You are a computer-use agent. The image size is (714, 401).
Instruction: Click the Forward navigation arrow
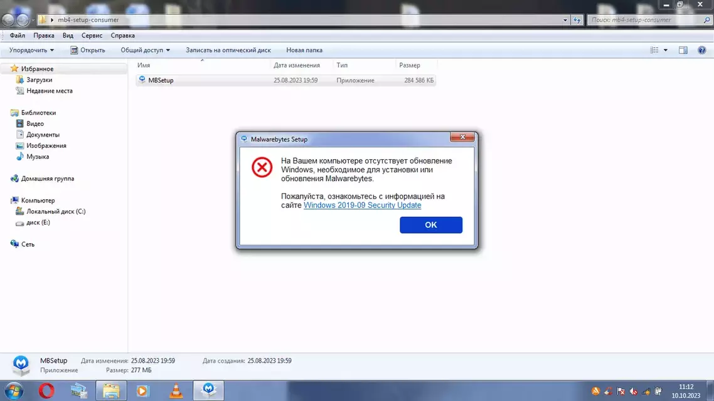point(23,20)
